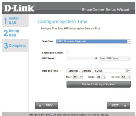Go back with the PREV button
The height and width of the screenshot is (116, 136).
47,105
